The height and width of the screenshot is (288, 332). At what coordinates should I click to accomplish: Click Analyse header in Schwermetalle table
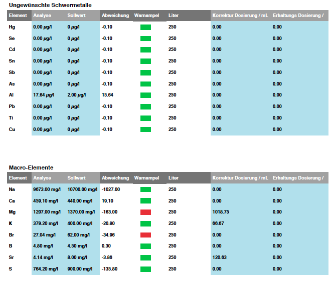point(42,15)
